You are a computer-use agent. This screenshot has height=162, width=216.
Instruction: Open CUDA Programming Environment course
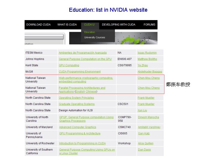point(80,72)
